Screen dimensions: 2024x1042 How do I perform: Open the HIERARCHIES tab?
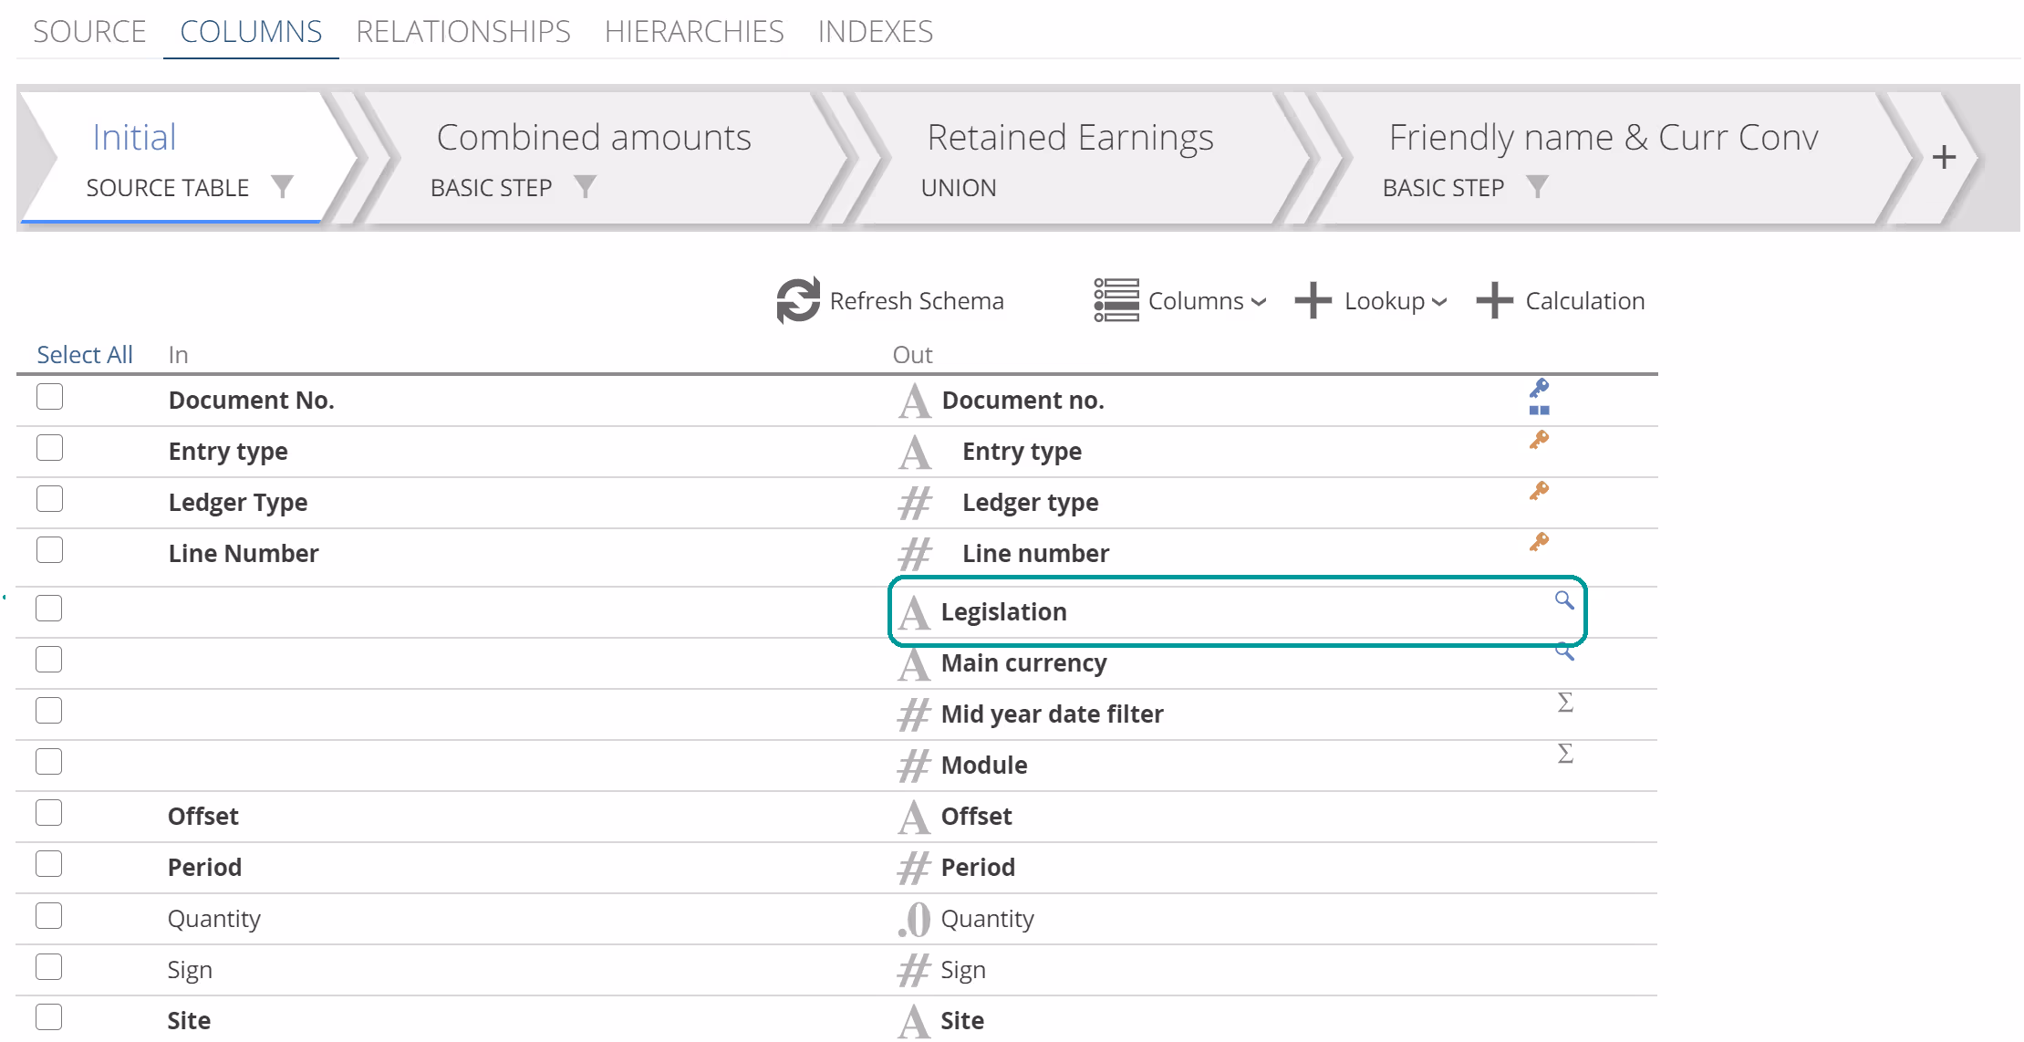pyautogui.click(x=693, y=32)
